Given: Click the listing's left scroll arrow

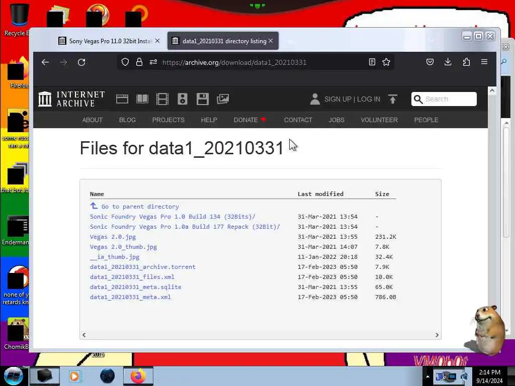Looking at the screenshot, I should click(84, 335).
